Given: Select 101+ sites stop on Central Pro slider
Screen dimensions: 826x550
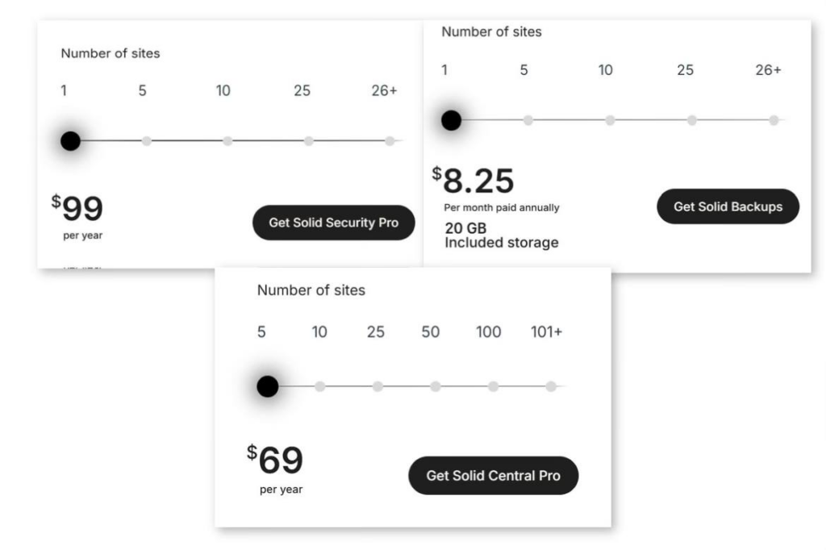Looking at the screenshot, I should [x=551, y=386].
